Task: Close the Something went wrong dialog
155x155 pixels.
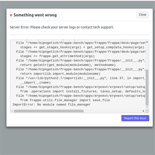Action: coord(143,15)
